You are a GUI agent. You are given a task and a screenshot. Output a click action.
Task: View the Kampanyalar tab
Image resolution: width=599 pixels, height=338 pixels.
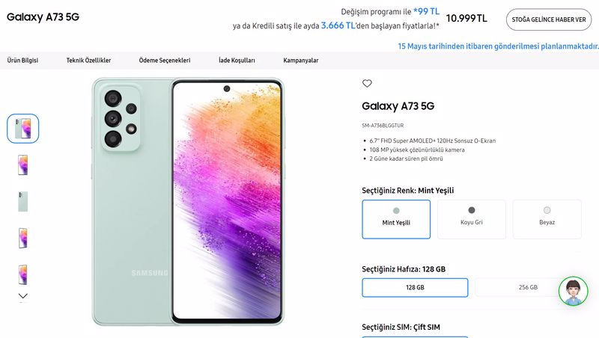(301, 61)
